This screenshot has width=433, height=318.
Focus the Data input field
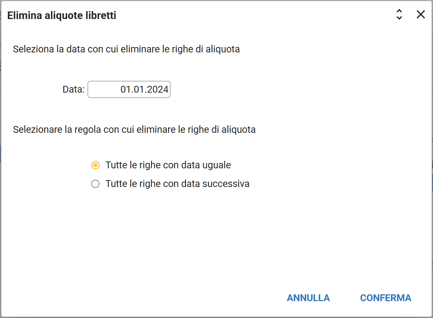(129, 89)
